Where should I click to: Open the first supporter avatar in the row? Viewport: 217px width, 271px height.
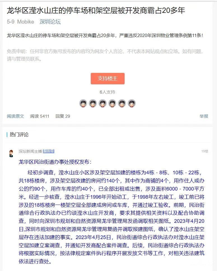coord(83,103)
